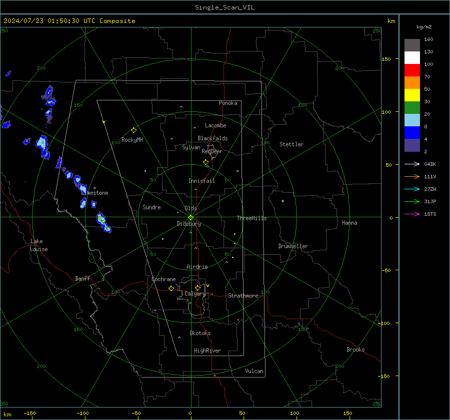The image size is (450, 420).
Task: Click the orange 50-70 color swatch
Action: tap(412, 83)
